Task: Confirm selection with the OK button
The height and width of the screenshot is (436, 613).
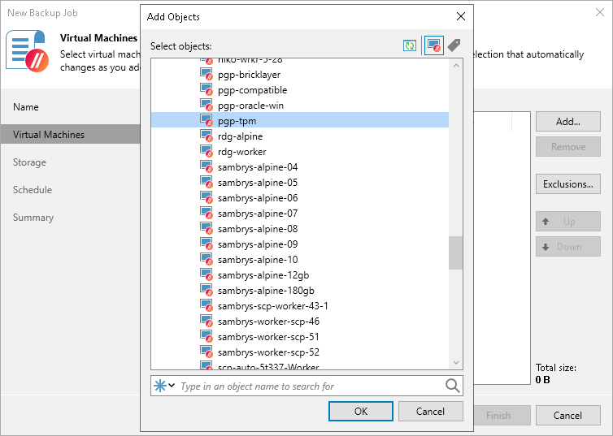Action: click(x=361, y=412)
